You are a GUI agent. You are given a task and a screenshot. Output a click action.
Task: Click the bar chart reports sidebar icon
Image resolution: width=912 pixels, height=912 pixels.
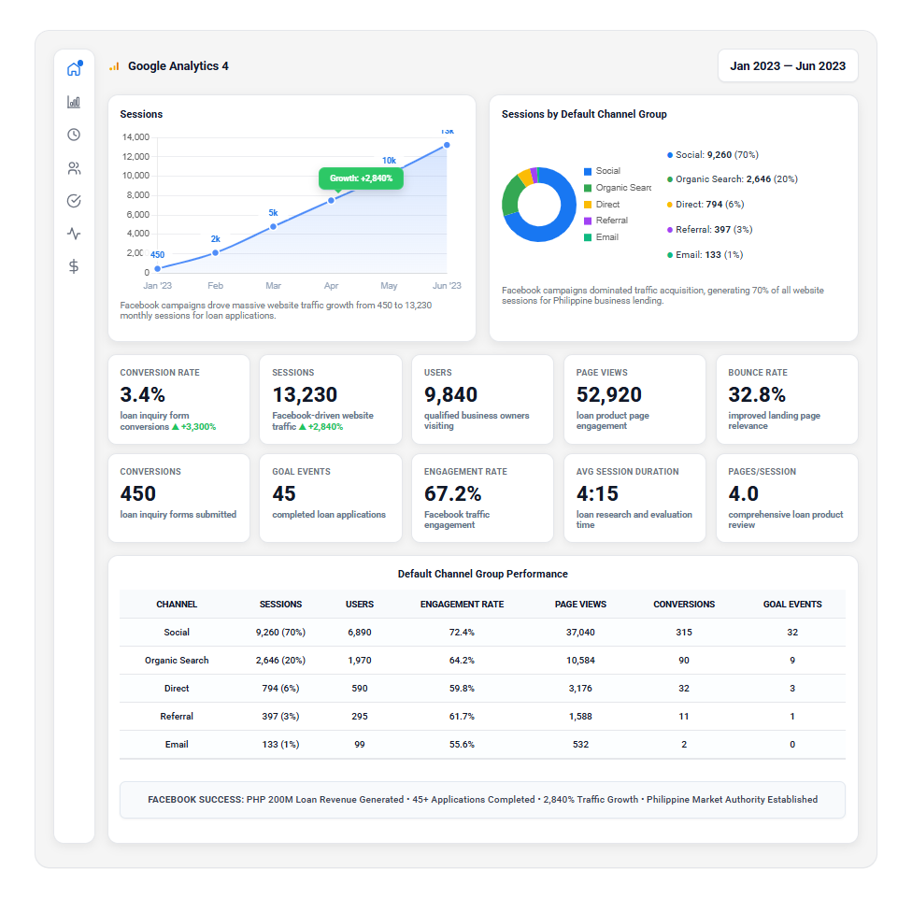coord(74,102)
